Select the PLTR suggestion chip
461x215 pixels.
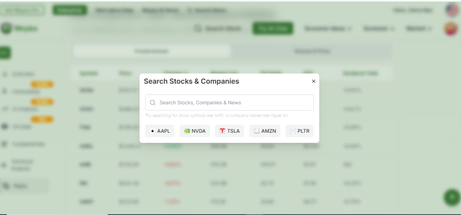click(x=299, y=131)
